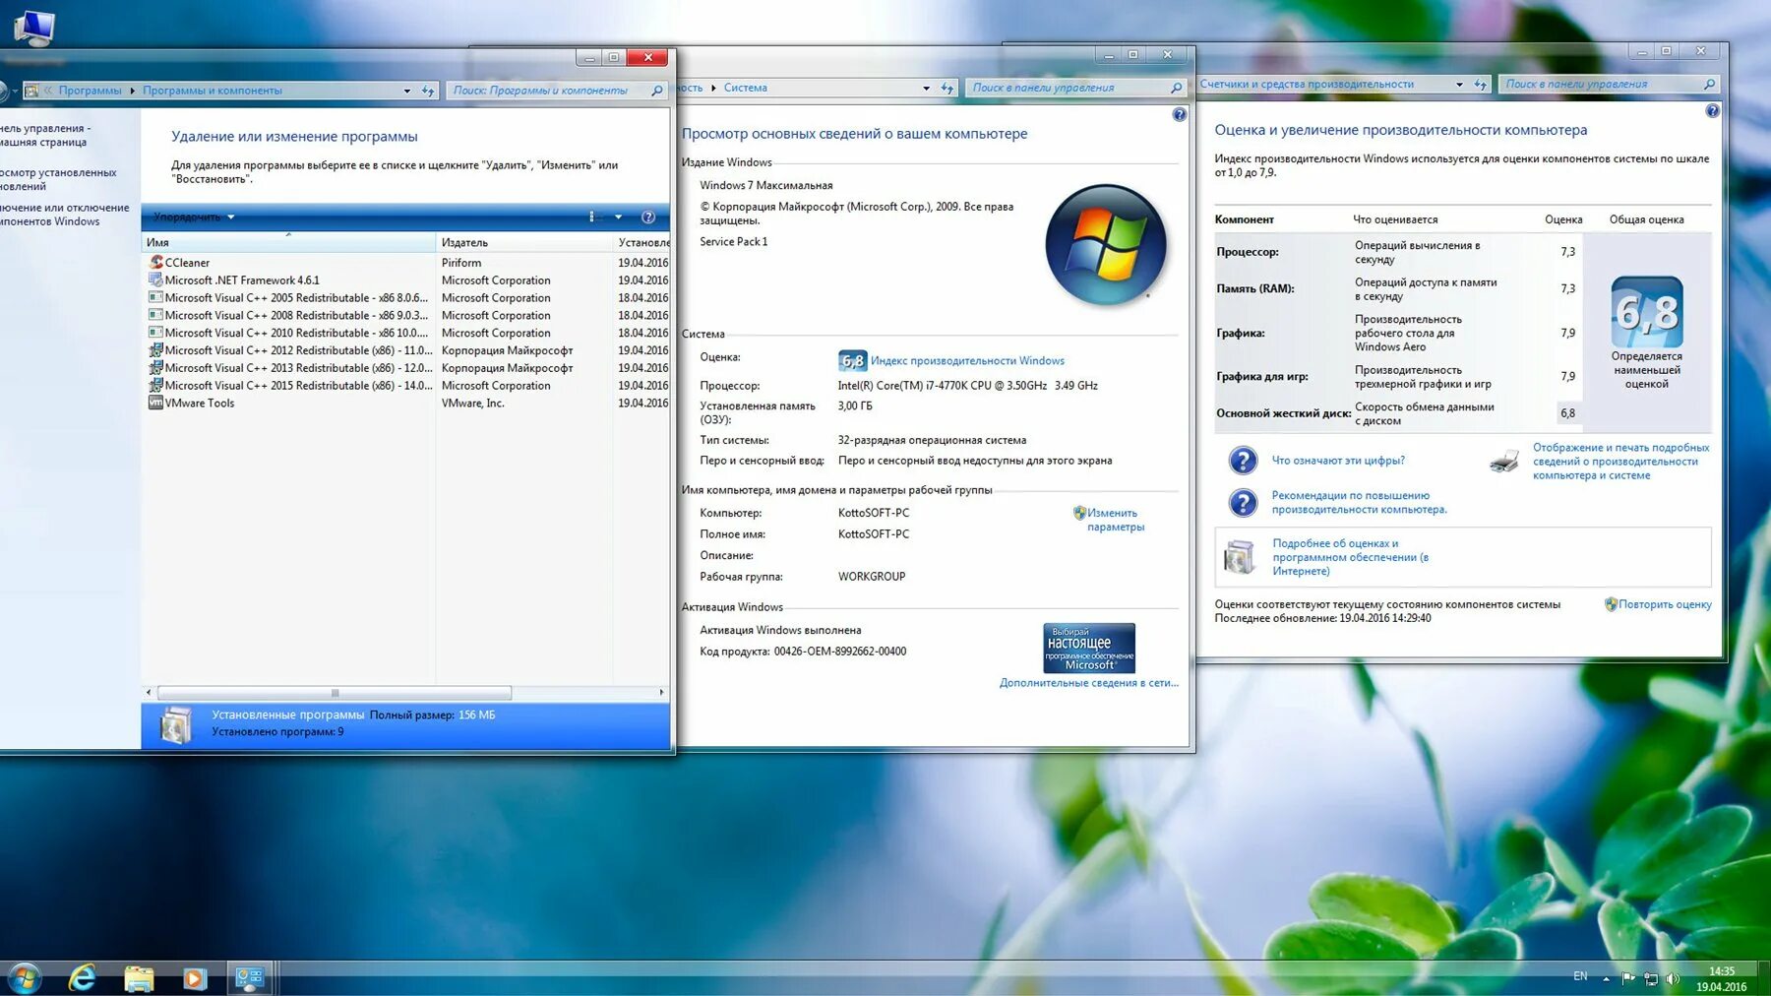
Task: Open Просмотр установленных обновлений link
Action: point(58,179)
